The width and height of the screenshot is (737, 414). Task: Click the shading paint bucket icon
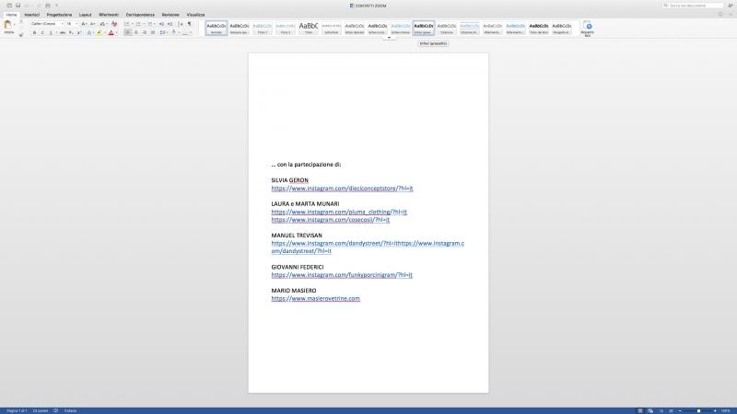(x=174, y=33)
